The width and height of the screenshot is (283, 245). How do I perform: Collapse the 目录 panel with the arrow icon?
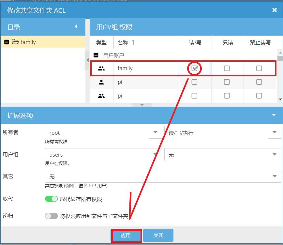tap(76, 26)
